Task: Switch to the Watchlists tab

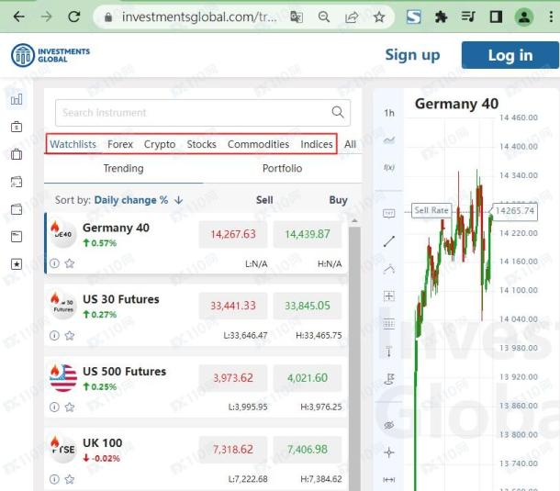Action: 73,144
